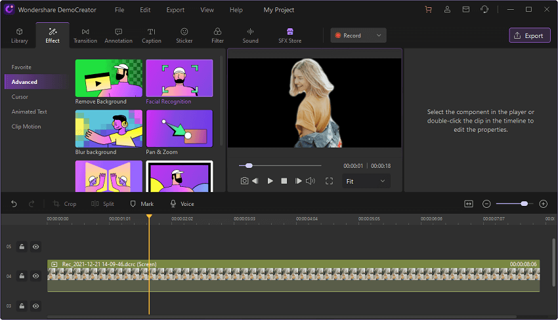Click the fit timeline to window icon
This screenshot has height=320, width=558.
pos(469,204)
